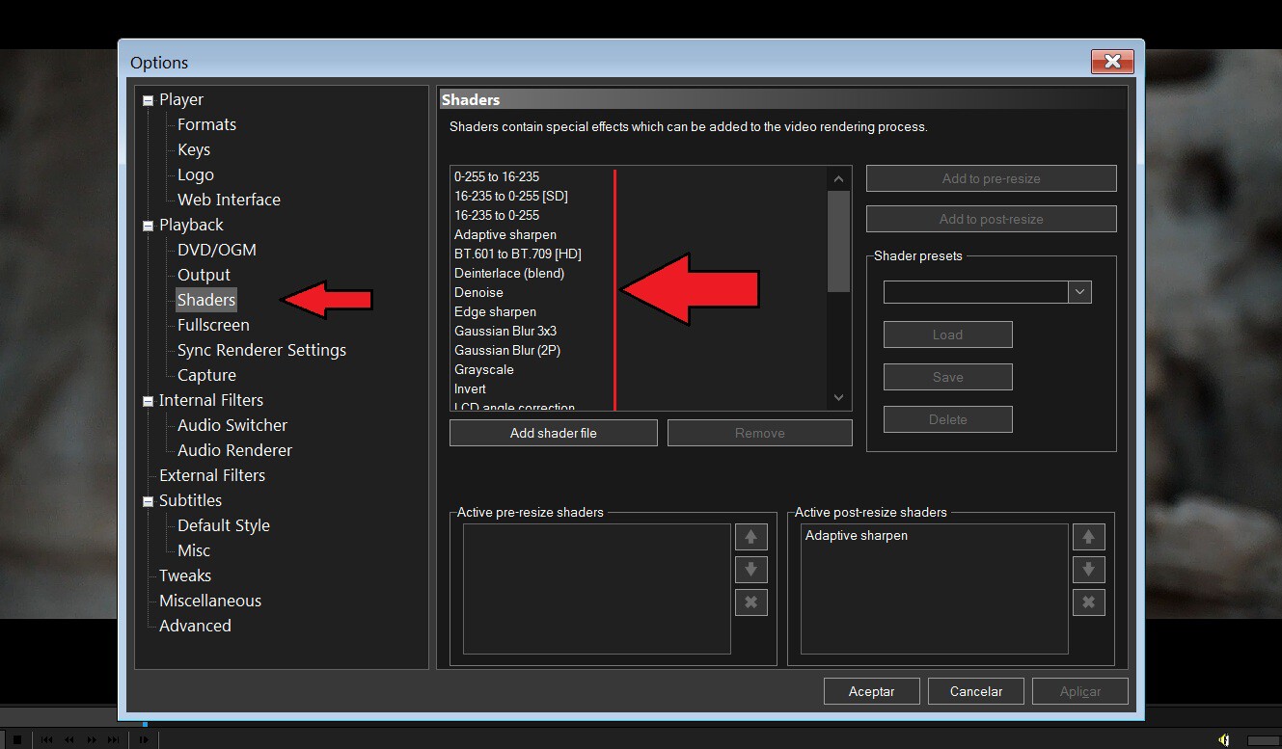Select the skip-to-next icon
The height and width of the screenshot is (749, 1282).
(x=113, y=738)
